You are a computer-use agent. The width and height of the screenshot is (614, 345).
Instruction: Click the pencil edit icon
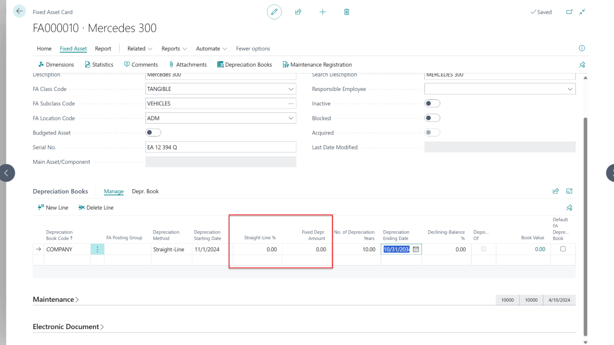click(x=274, y=12)
